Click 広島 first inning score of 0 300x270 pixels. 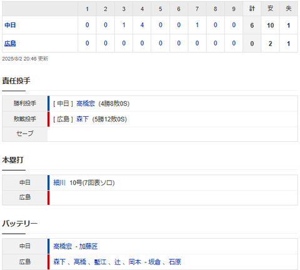pos(87,43)
